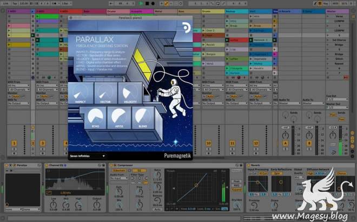Click the draw mode pencil icon
Image resolution: width=357 pixels, height=222 pixels.
315,3
